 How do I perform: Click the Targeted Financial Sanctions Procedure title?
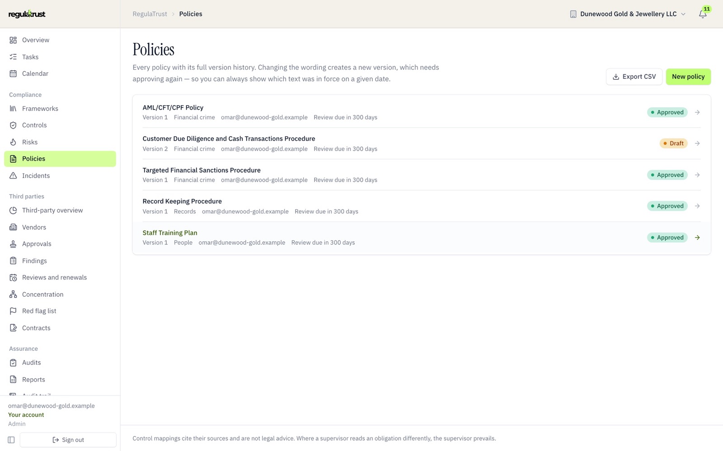tap(202, 170)
